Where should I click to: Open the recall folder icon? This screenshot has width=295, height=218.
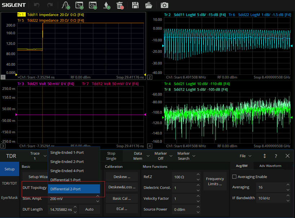click(149, 5)
